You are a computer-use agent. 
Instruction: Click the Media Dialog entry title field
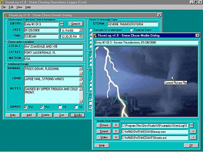coord(146,43)
